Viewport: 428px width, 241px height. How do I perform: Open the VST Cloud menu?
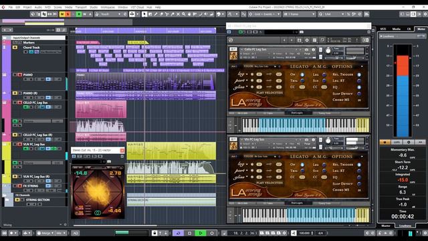[x=137, y=7]
